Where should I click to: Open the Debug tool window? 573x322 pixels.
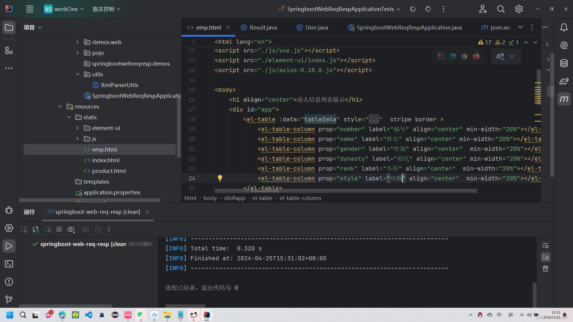coord(9,210)
